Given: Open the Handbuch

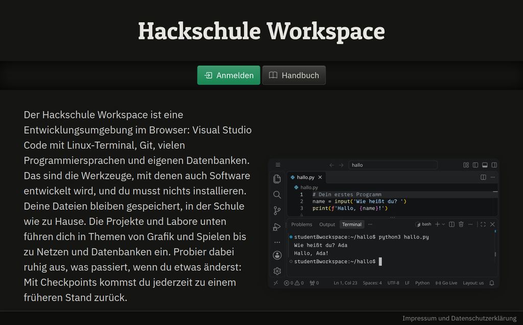Looking at the screenshot, I should (294, 76).
